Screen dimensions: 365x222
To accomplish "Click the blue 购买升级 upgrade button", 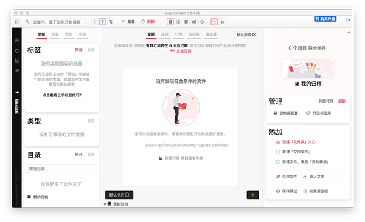I will [x=325, y=19].
